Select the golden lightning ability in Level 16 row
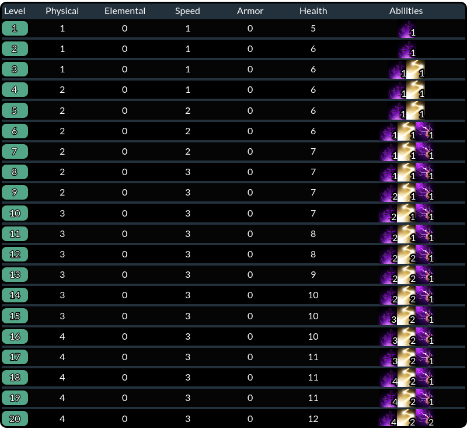Screen dimensions: 467x429 point(407,337)
